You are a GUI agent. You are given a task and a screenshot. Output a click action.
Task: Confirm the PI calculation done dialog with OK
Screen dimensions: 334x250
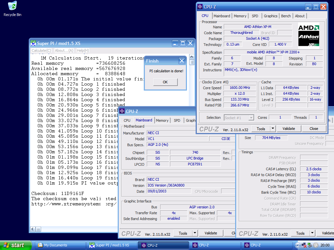point(165,82)
